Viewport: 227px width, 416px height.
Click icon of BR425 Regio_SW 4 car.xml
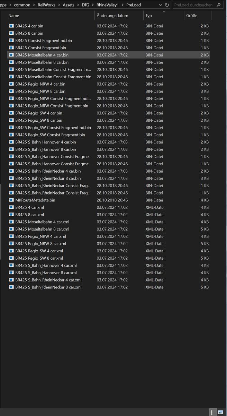(x=11, y=251)
